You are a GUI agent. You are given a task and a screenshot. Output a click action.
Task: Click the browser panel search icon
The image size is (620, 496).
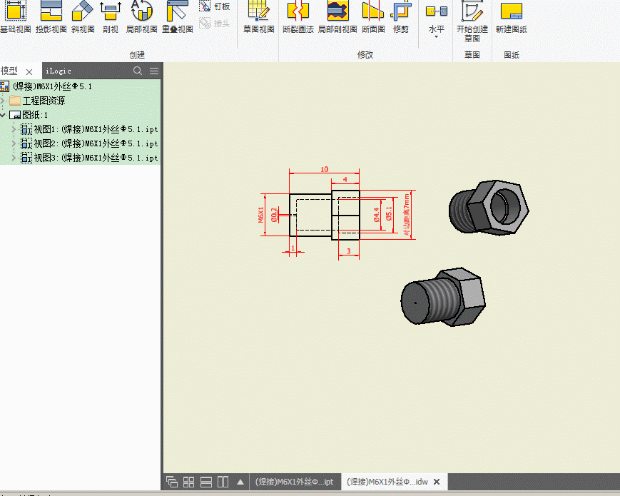(138, 71)
